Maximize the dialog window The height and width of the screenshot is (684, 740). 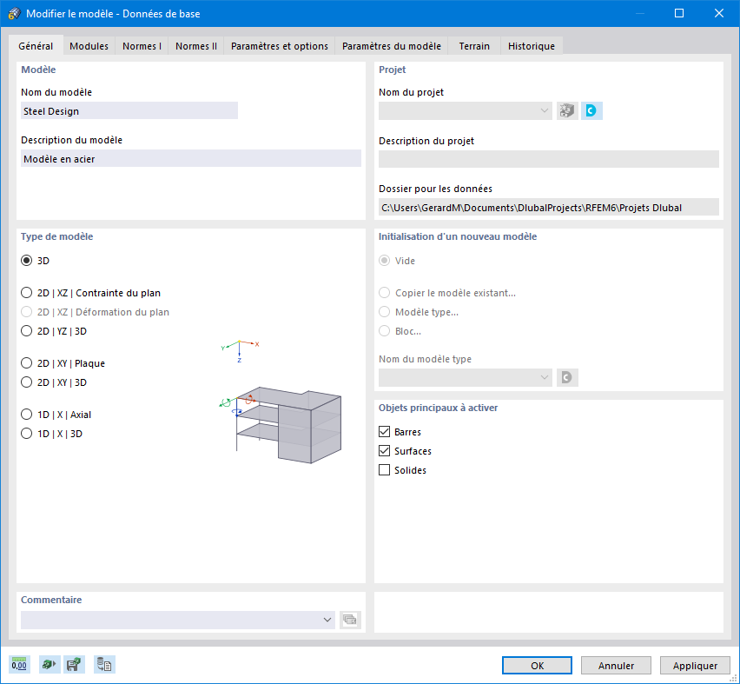tap(679, 13)
